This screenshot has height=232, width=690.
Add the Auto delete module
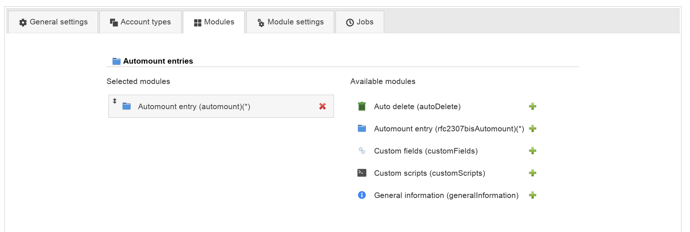532,107
